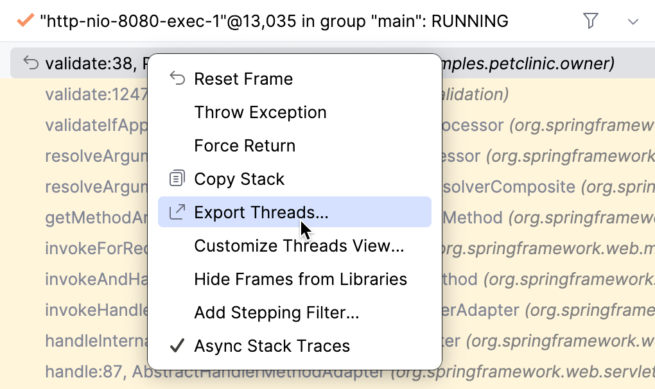Click the orange checkmark thread status icon
655x389 pixels.
24,20
